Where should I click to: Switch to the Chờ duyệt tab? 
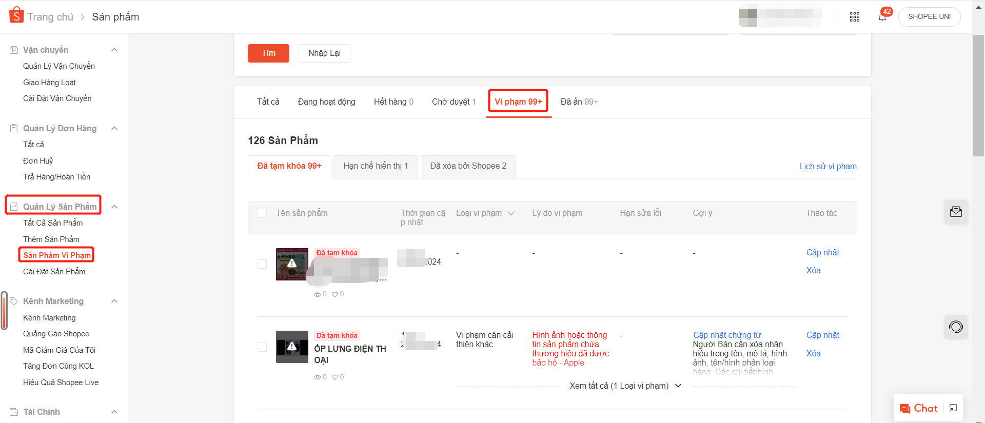(454, 102)
